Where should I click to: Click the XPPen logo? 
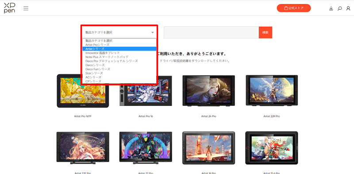click(9, 8)
